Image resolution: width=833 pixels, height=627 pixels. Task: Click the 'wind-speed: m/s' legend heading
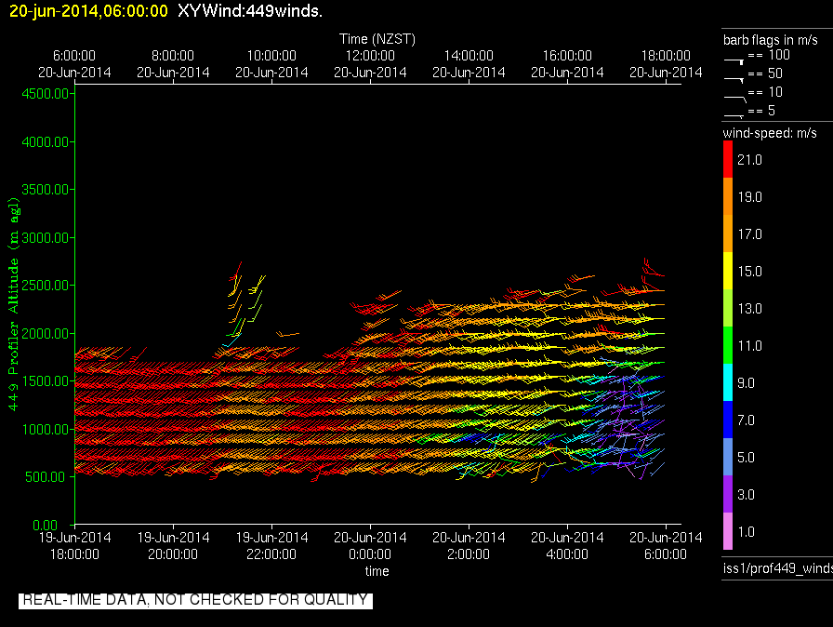770,133
